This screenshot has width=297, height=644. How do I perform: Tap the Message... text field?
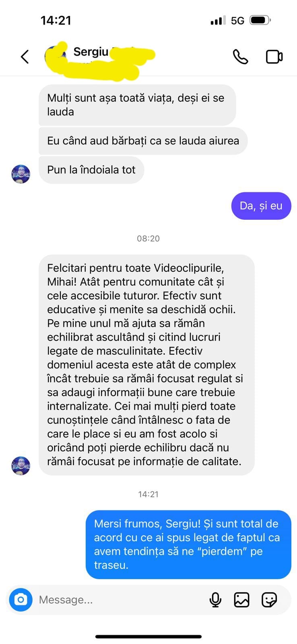[x=121, y=600]
